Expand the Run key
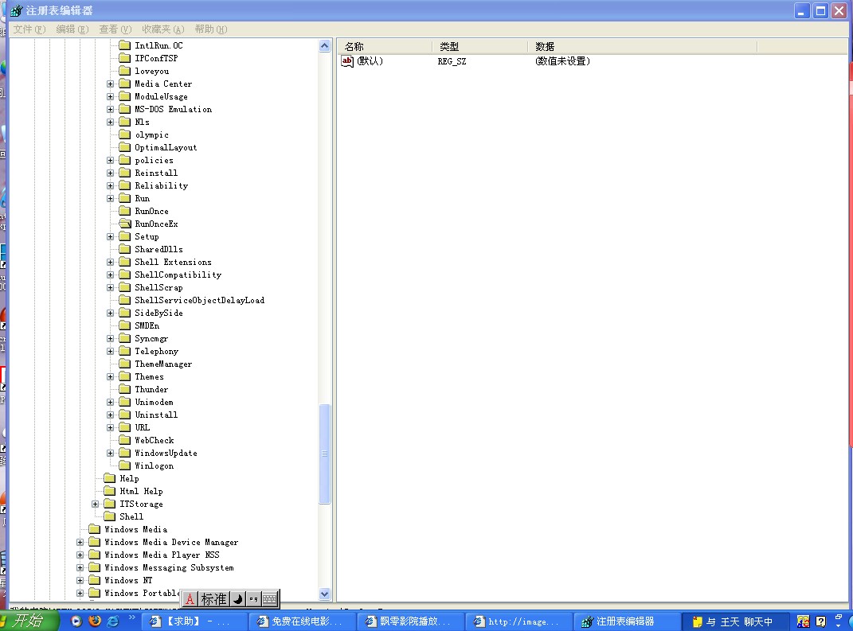This screenshot has height=631, width=853. click(x=111, y=198)
